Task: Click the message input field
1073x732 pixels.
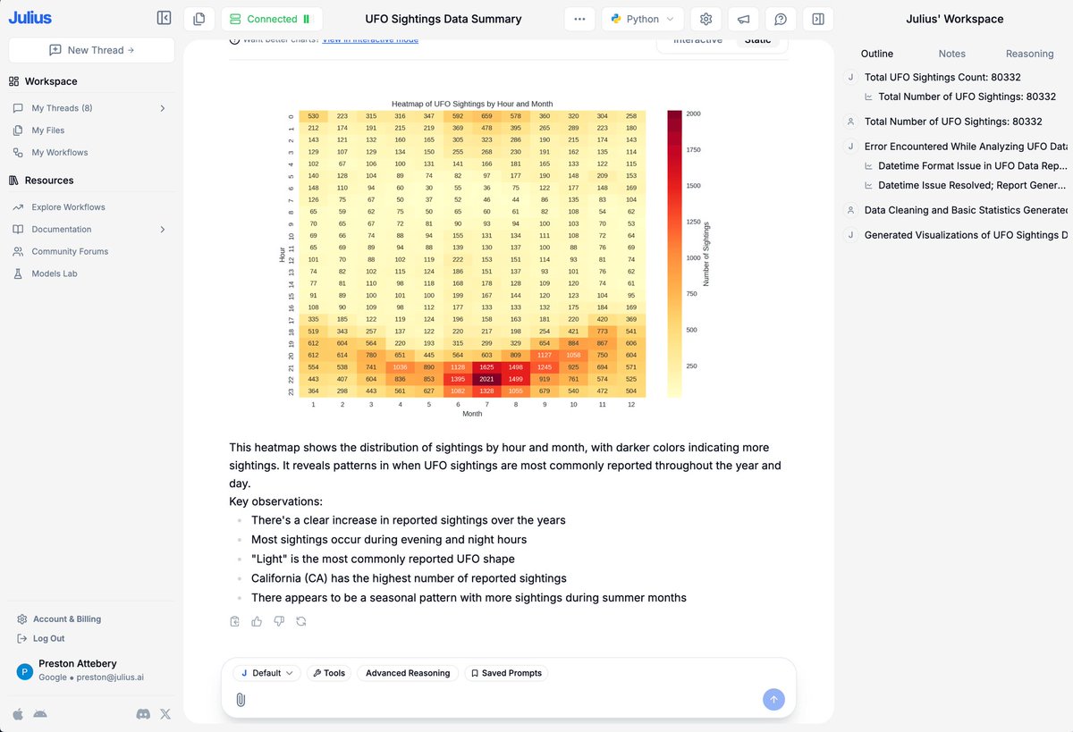Action: pos(501,700)
